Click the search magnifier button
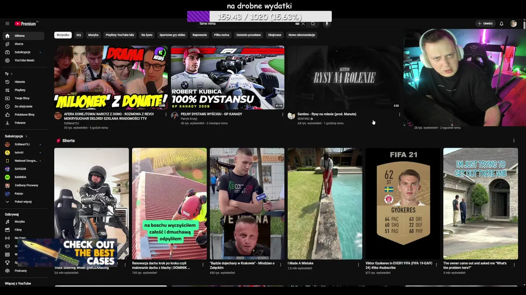526x295 pixels. click(x=313, y=24)
